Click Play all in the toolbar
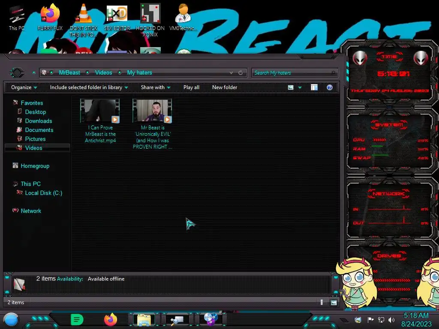 point(191,87)
